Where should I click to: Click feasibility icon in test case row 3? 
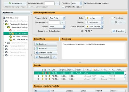tap(50, 79)
